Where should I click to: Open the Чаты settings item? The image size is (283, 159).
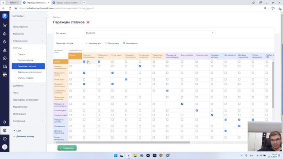[15, 93]
